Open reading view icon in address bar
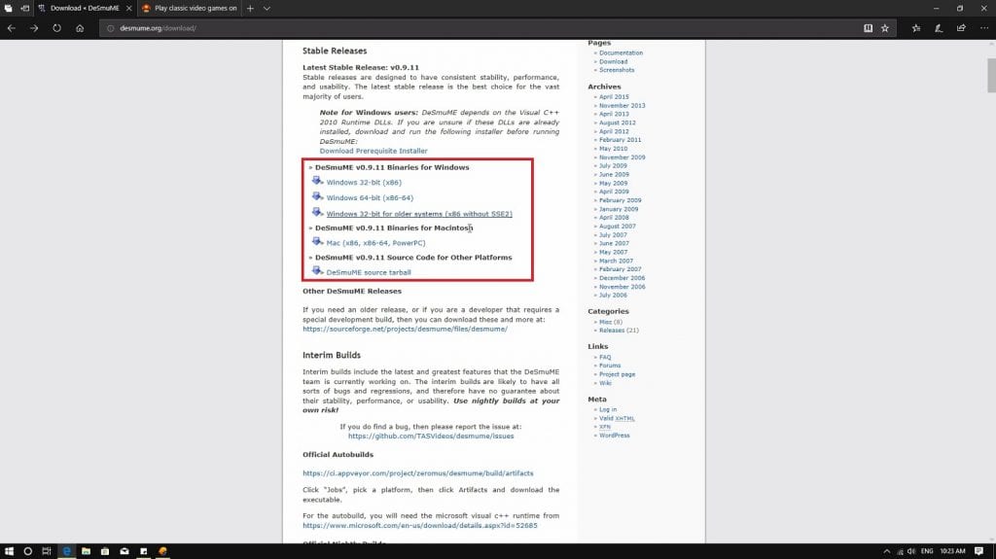The height and width of the screenshot is (559, 996). click(868, 28)
